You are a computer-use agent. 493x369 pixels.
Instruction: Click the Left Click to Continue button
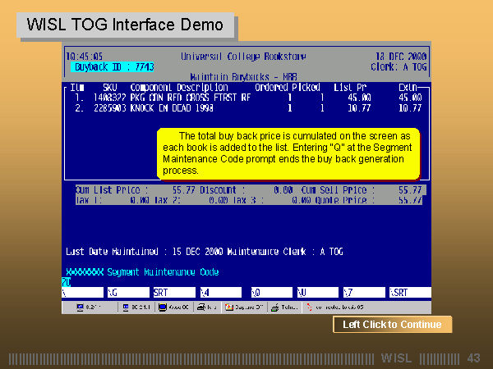pos(392,325)
